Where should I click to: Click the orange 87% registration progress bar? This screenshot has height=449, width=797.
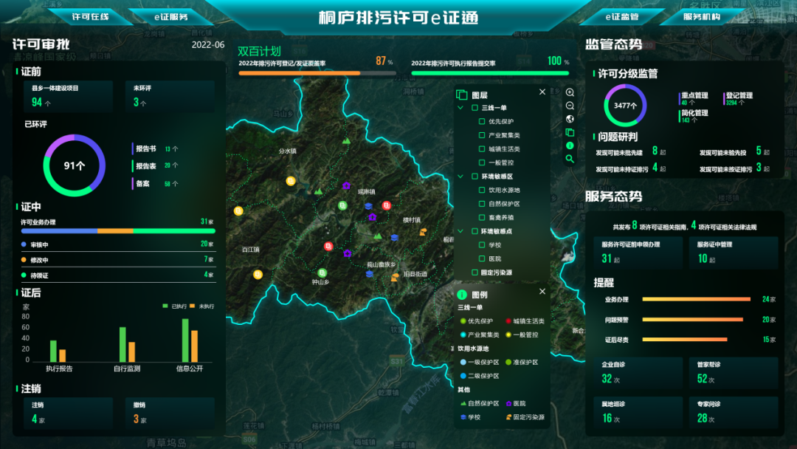click(x=300, y=73)
